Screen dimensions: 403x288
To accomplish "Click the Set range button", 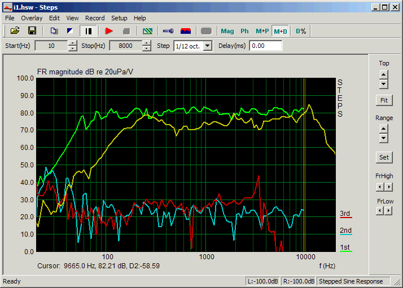I will (x=384, y=157).
